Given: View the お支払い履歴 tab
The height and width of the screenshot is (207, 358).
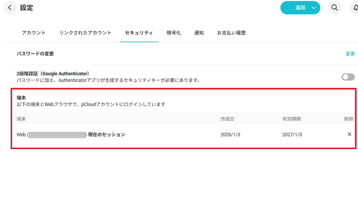Looking at the screenshot, I should pos(231,33).
